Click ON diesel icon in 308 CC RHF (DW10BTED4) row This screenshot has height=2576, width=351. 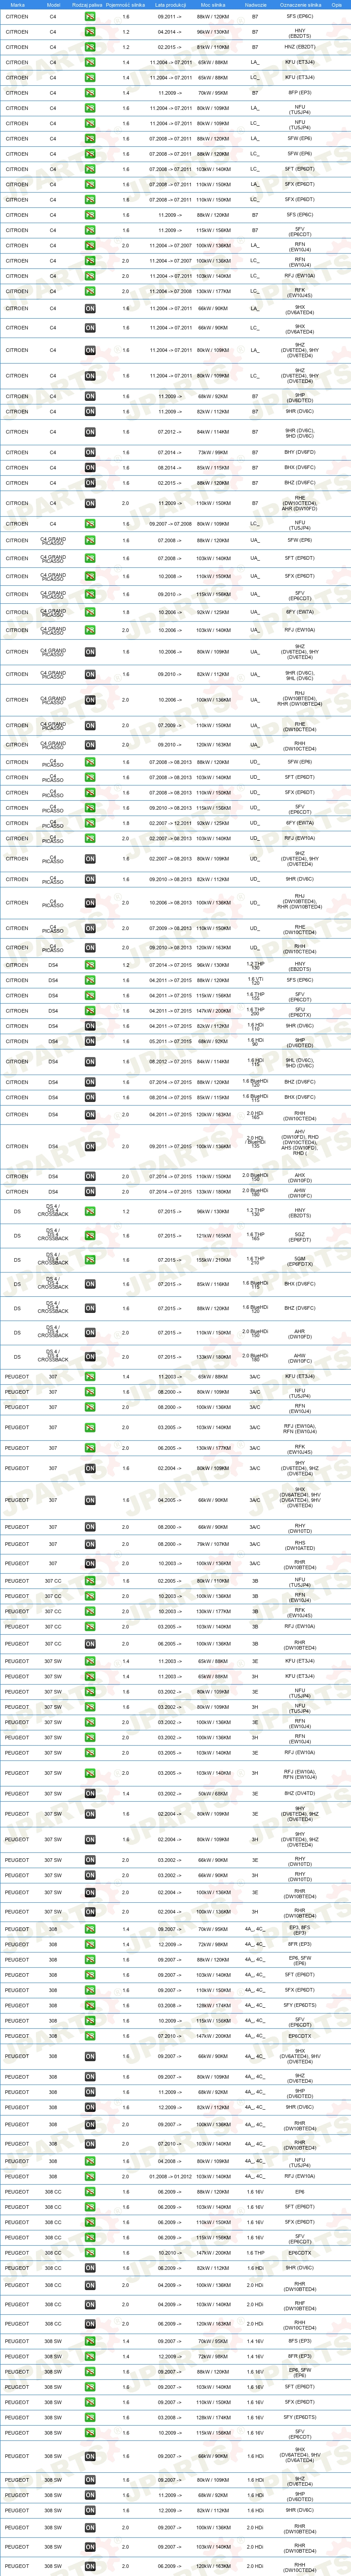click(x=90, y=2304)
